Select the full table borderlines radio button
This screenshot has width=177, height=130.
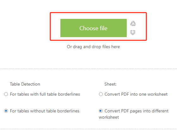click(6, 94)
